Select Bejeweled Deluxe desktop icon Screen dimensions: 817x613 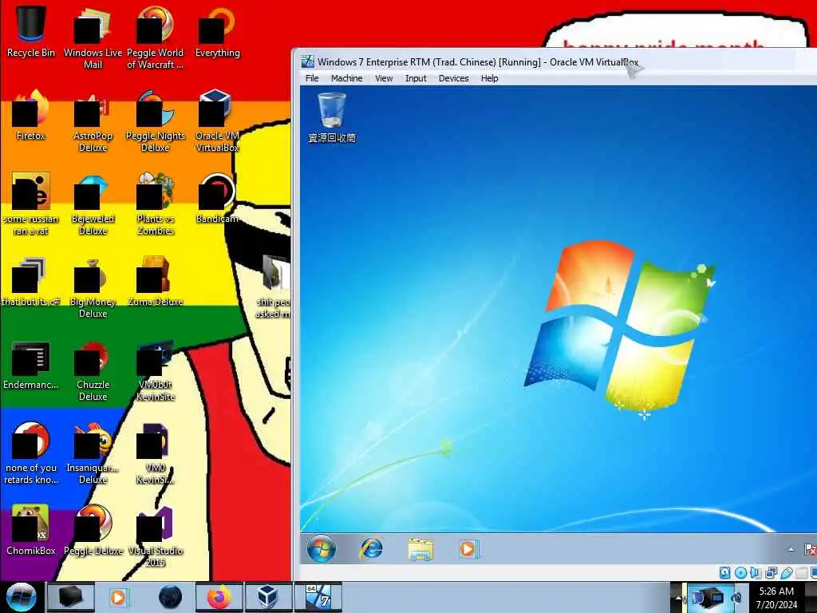tap(93, 204)
